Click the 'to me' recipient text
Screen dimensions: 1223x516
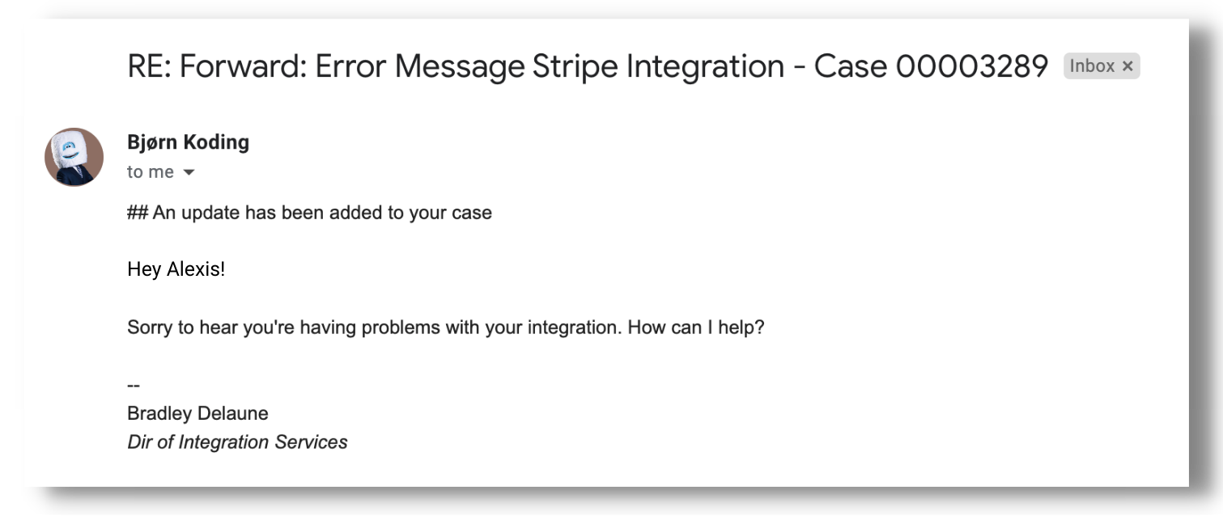150,171
